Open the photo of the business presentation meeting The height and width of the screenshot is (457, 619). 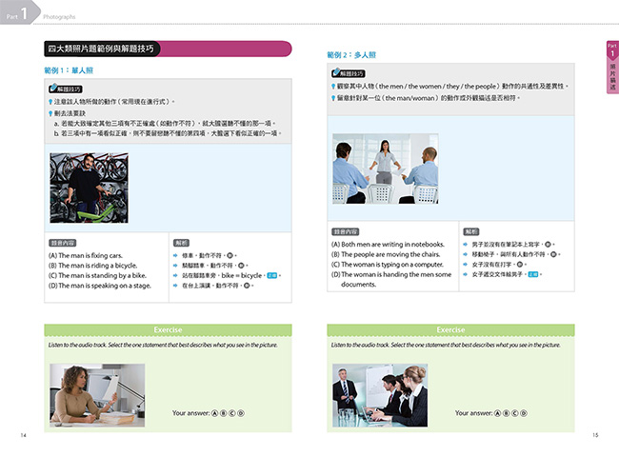380,395
